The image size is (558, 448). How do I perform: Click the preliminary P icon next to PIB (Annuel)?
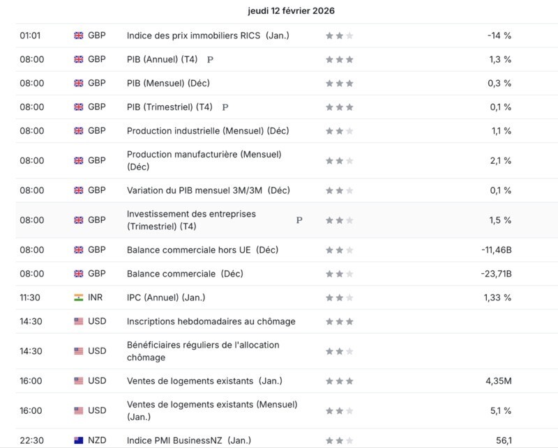pos(211,60)
